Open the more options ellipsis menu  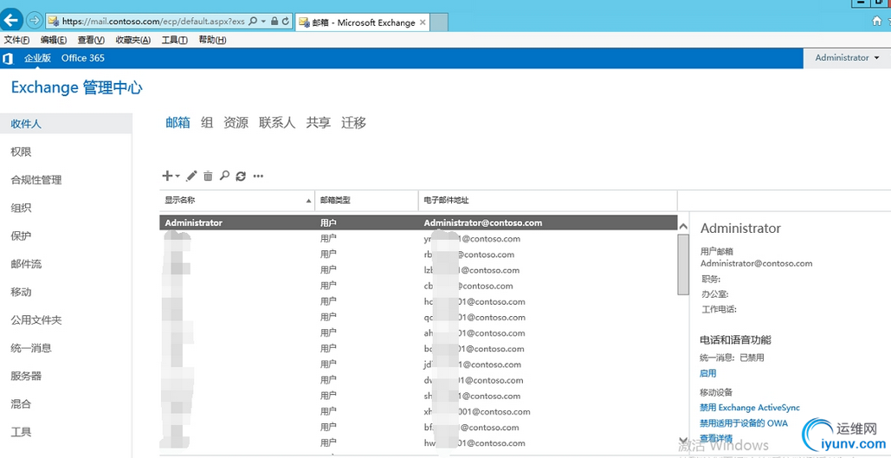pyautogui.click(x=258, y=176)
